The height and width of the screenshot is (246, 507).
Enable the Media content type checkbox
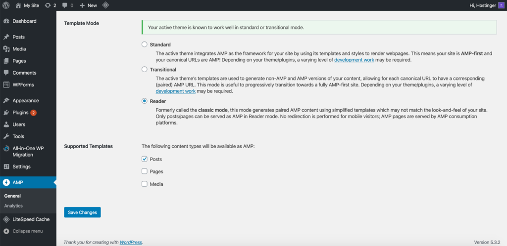click(145, 184)
